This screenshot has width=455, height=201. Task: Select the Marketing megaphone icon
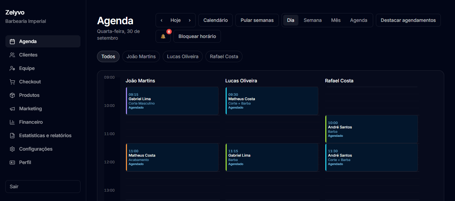pos(12,109)
